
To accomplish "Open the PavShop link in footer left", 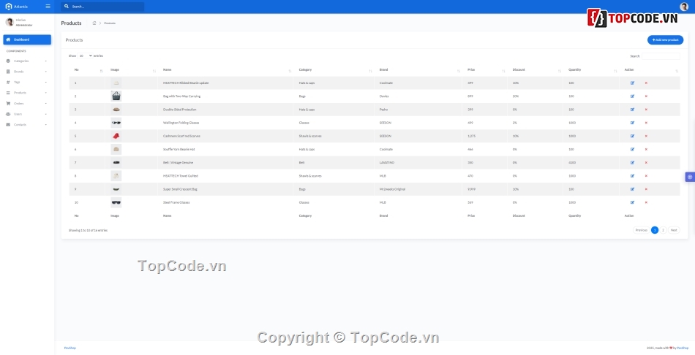I will (70, 348).
